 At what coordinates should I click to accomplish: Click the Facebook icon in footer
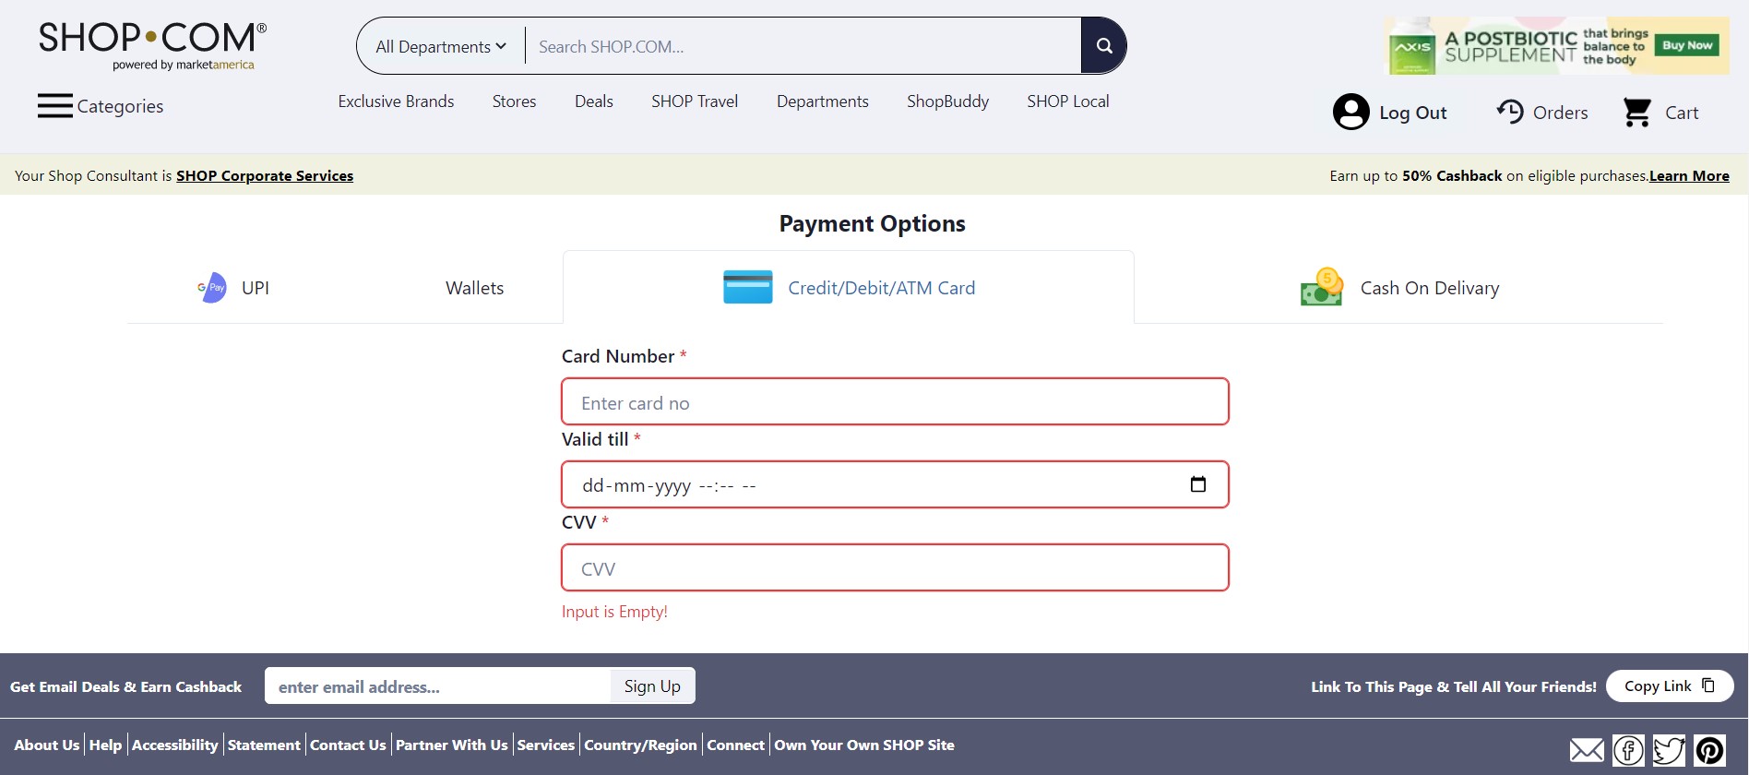(x=1627, y=750)
